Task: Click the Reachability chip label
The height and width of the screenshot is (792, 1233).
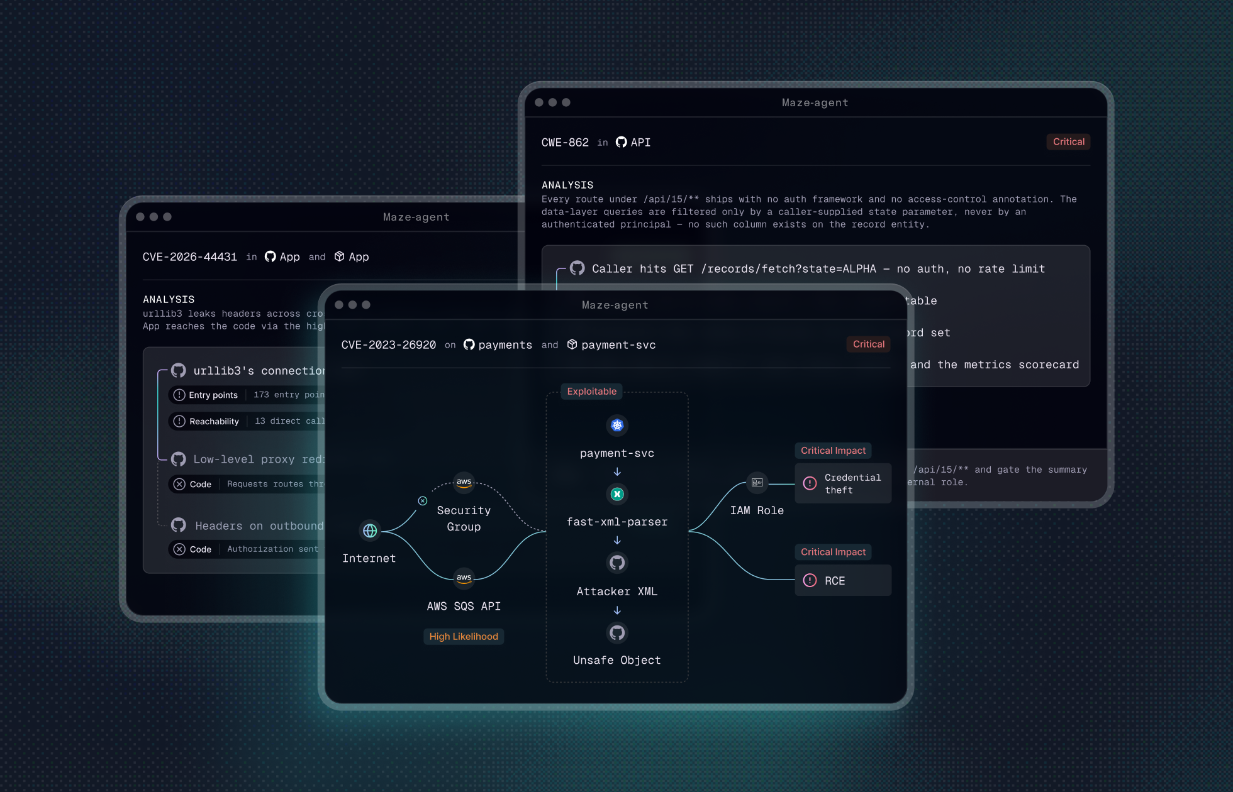Action: tap(215, 421)
